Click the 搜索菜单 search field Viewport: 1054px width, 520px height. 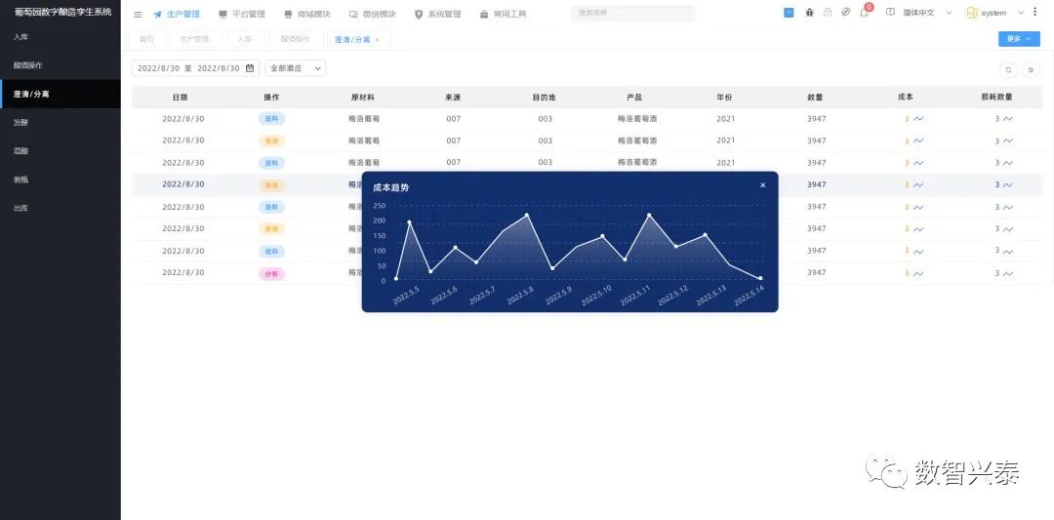[631, 14]
